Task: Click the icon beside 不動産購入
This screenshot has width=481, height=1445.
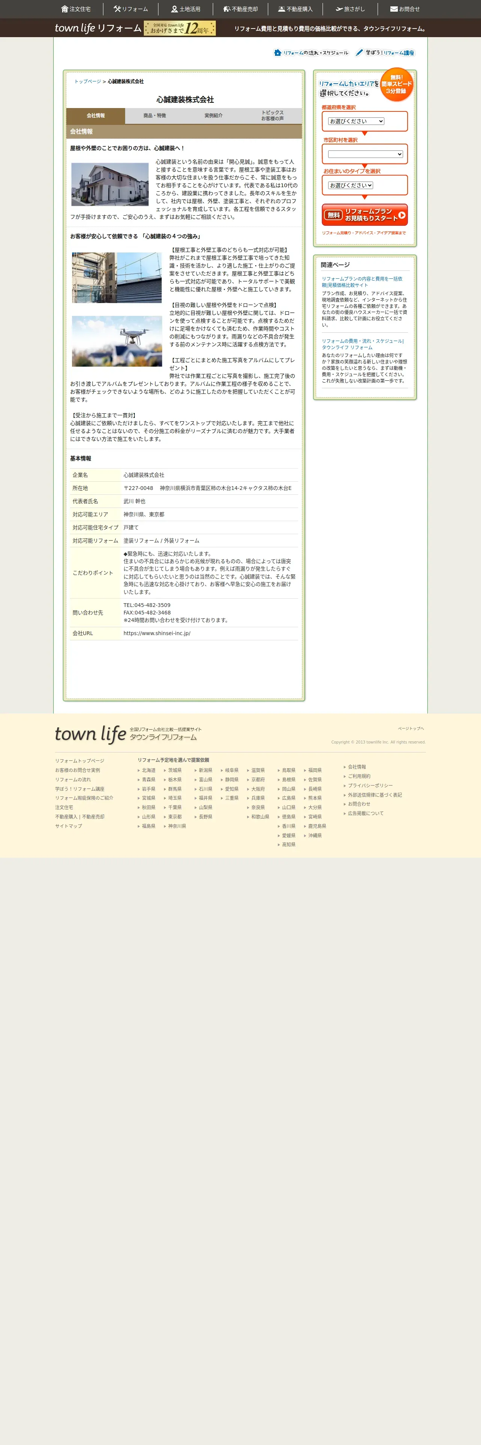Action: pos(282,9)
